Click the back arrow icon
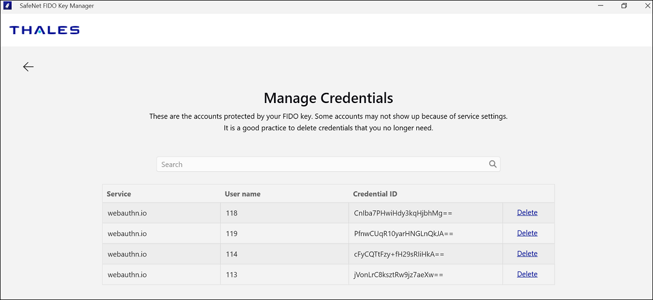Viewport: 653px width, 300px height. pyautogui.click(x=28, y=67)
